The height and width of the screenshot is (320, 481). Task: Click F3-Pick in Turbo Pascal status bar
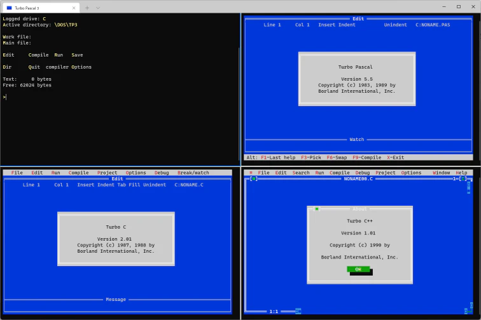tap(311, 157)
